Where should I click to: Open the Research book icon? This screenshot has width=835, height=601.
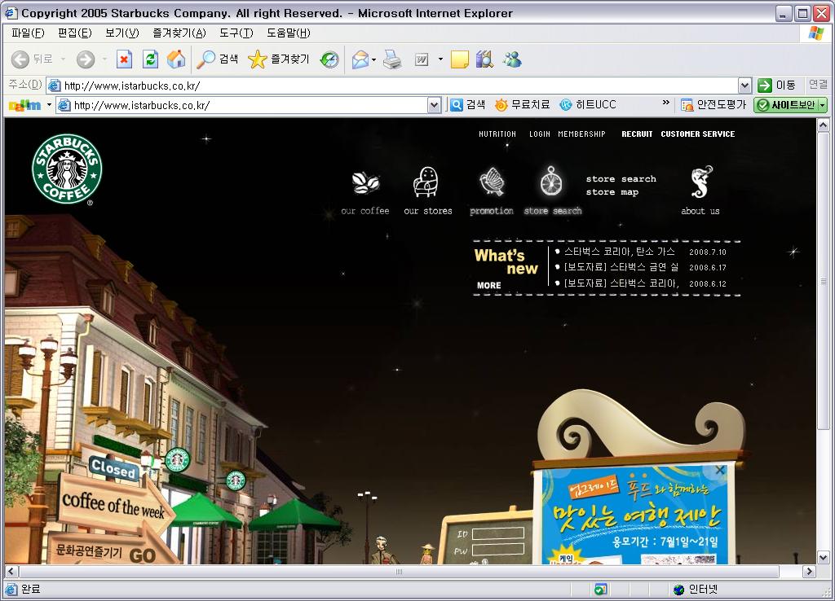coord(484,59)
